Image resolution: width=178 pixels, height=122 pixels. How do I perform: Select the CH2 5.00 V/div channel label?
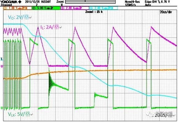click(46, 8)
